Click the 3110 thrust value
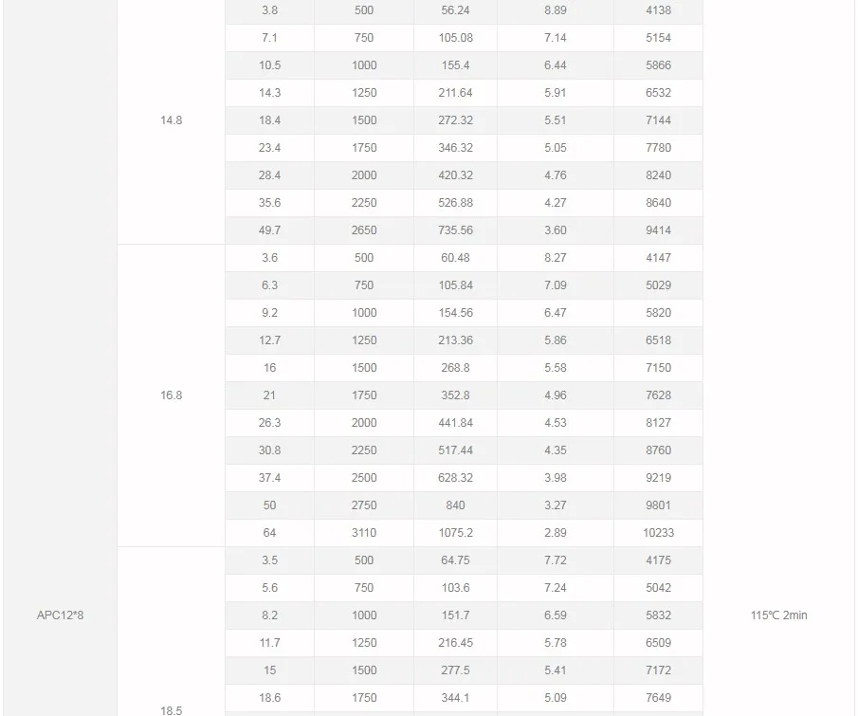The width and height of the screenshot is (858, 716). (364, 533)
